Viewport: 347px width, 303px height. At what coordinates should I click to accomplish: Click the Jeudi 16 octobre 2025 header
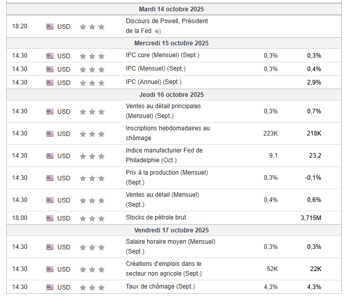tap(171, 95)
